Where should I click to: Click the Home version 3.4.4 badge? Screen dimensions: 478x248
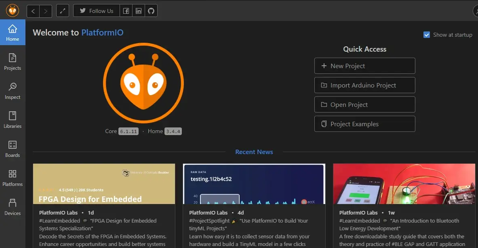point(173,131)
